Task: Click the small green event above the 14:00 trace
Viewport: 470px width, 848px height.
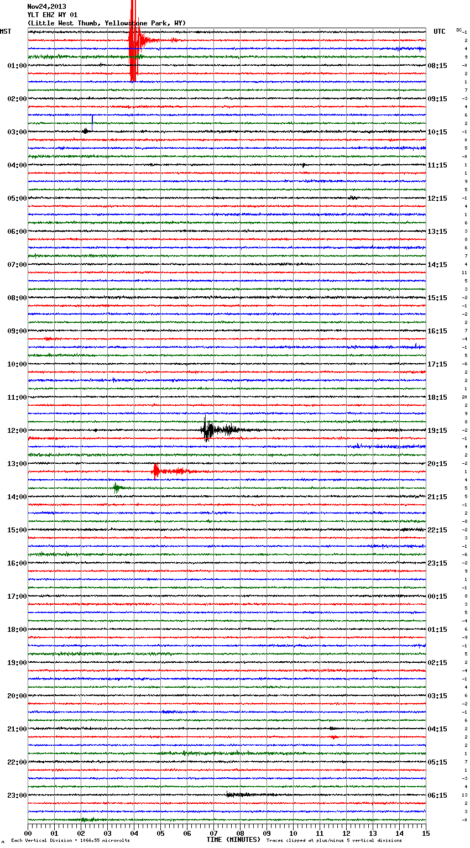Action: (x=117, y=488)
